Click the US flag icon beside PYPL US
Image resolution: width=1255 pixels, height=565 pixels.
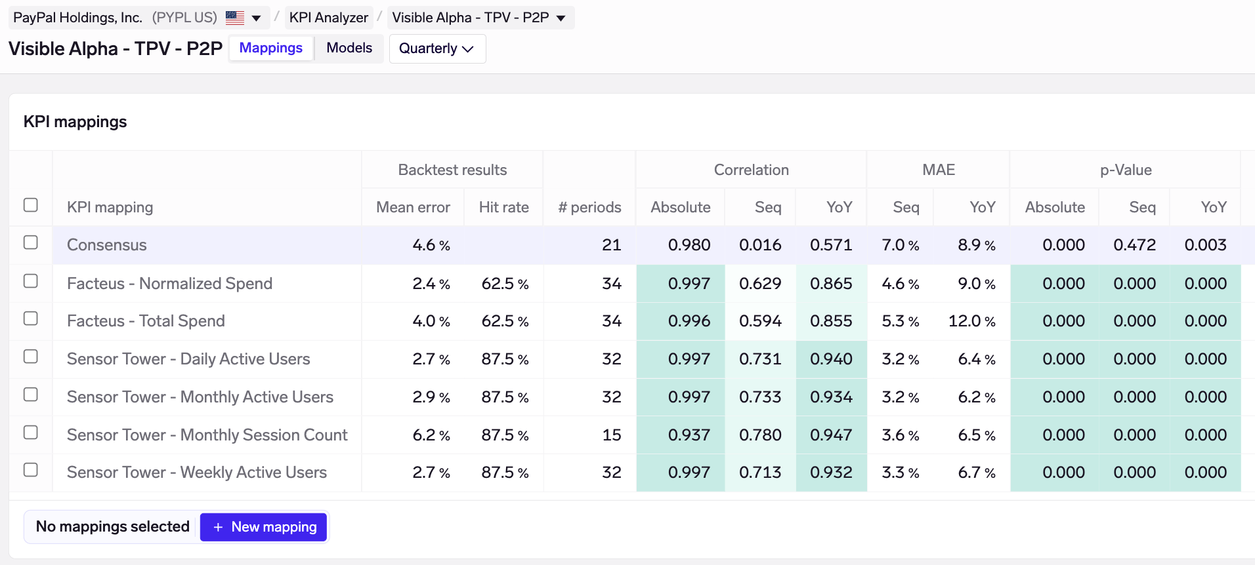(x=235, y=18)
